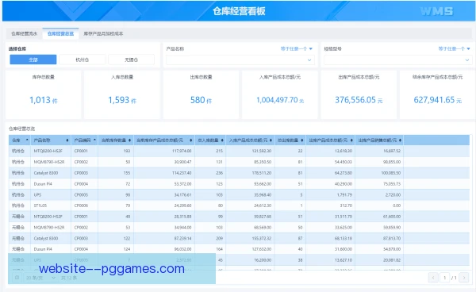476x292 pixels.
Task: Select the row with stock cost 28,315.89
Action: coord(239,217)
